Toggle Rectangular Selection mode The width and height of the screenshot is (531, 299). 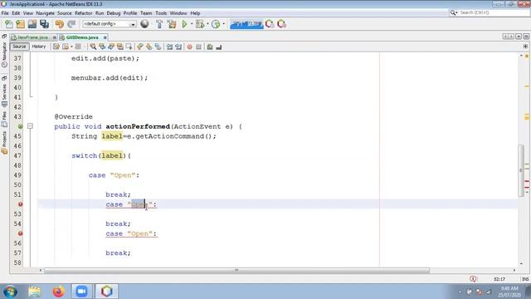pyautogui.click(x=129, y=47)
